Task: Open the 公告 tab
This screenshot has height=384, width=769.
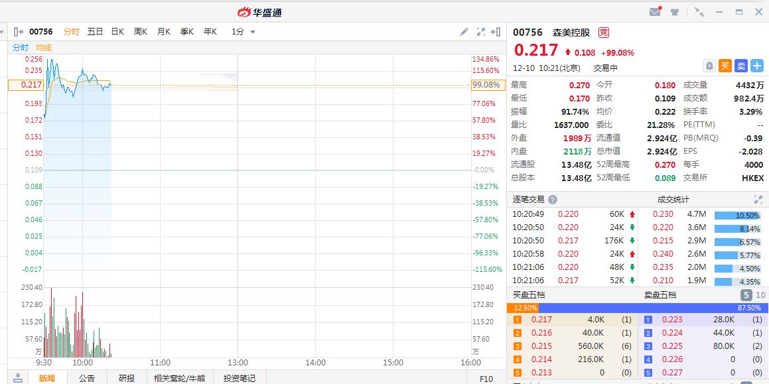Action: 87,378
